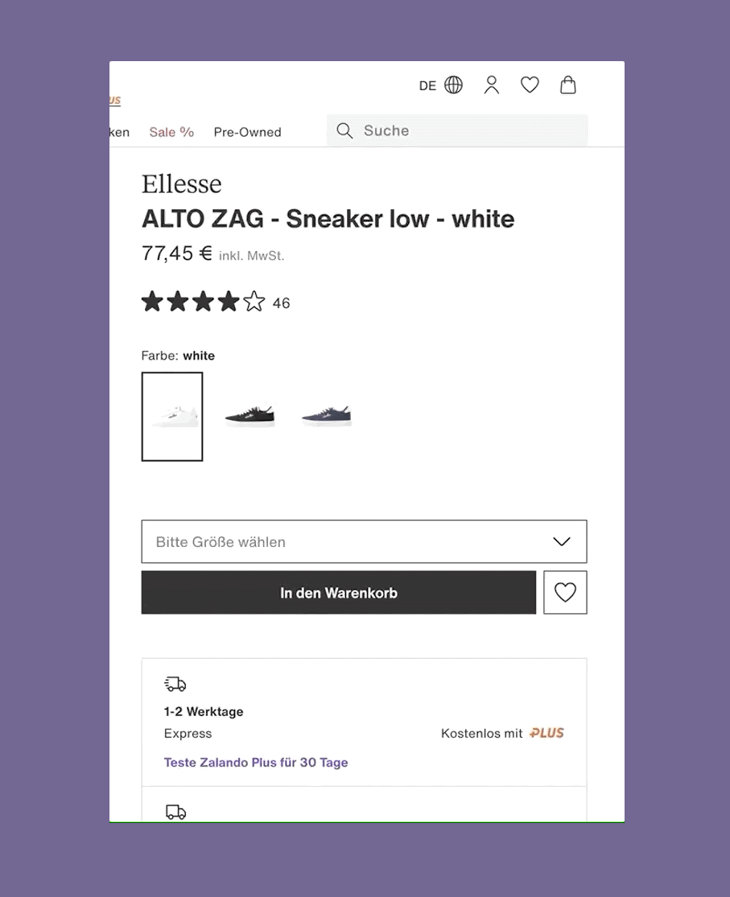The width and height of the screenshot is (730, 897).
Task: Open the shopping bag icon
Action: (x=568, y=85)
